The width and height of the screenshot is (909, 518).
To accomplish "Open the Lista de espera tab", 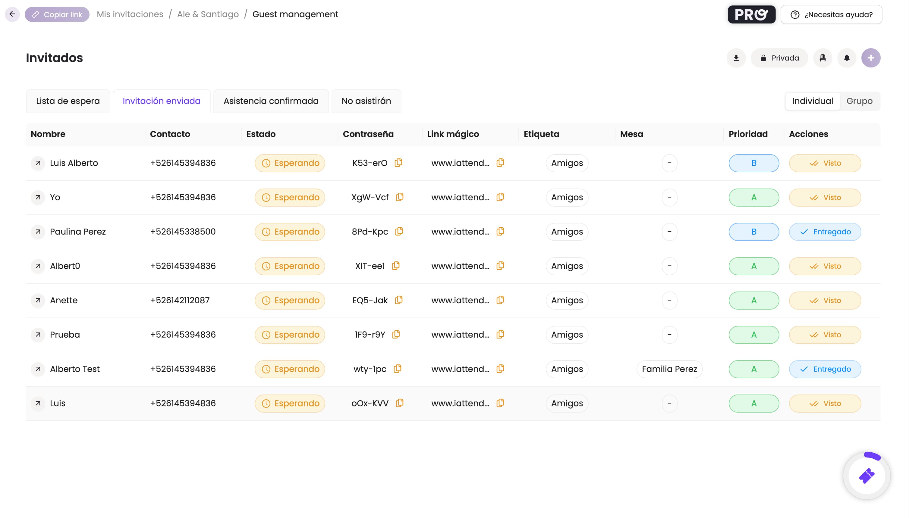I will [68, 101].
